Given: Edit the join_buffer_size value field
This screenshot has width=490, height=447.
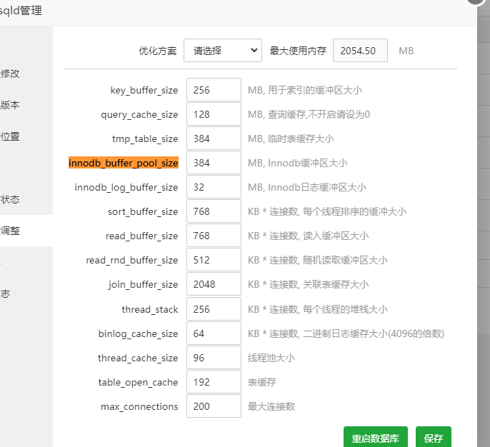Looking at the screenshot, I should pyautogui.click(x=214, y=284).
